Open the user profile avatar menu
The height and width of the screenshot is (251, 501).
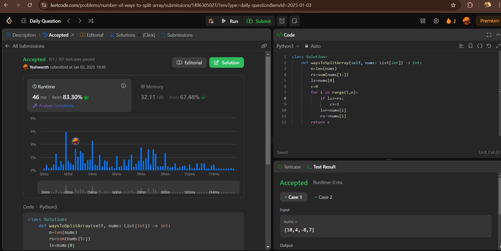pyautogui.click(x=466, y=21)
